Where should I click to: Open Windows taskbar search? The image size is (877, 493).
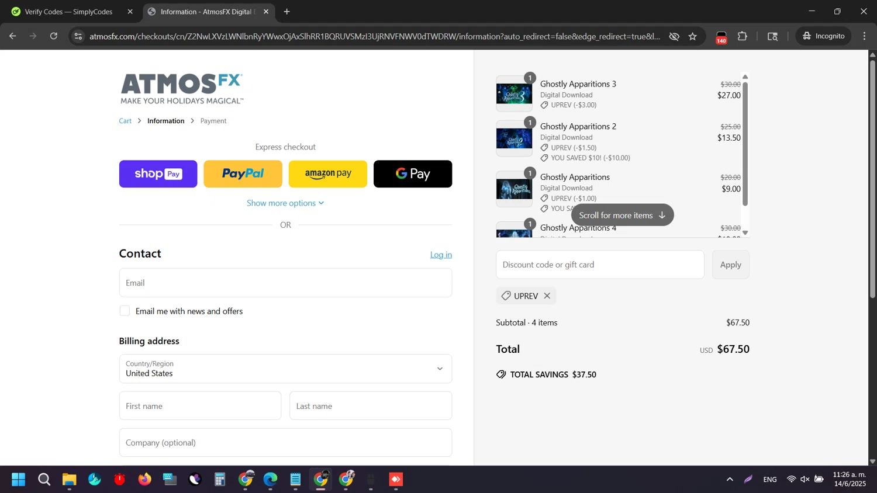[x=44, y=480]
